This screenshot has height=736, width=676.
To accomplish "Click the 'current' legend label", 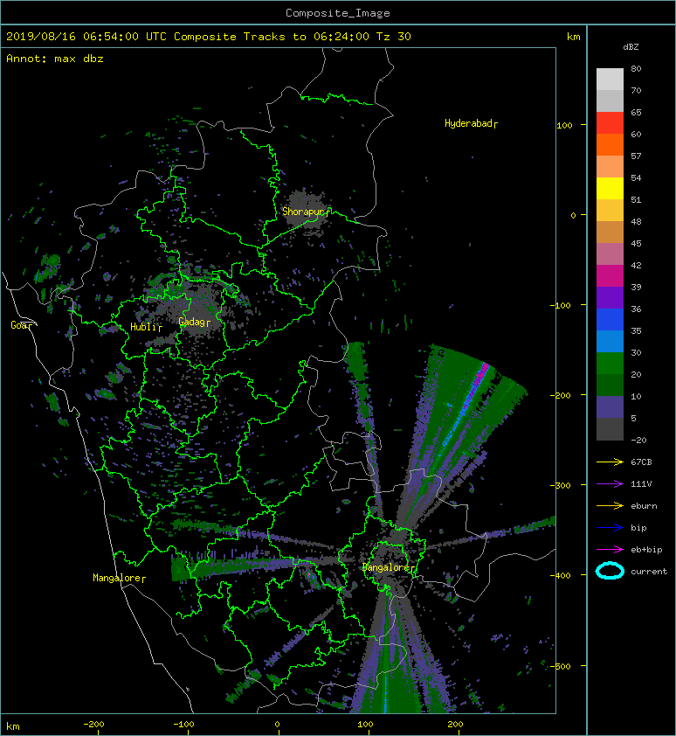I will 649,572.
